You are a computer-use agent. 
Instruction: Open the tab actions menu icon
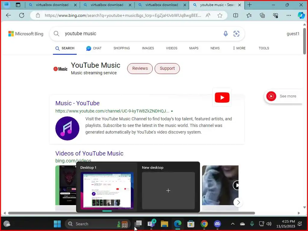pyautogui.click(x=18, y=5)
